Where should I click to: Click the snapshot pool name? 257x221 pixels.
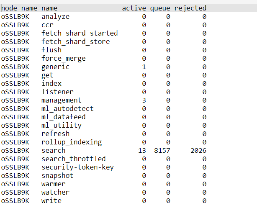[x=57, y=176]
